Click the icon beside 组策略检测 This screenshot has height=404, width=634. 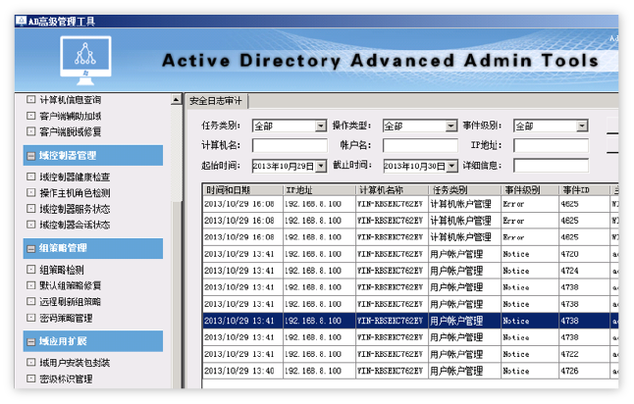[30, 270]
